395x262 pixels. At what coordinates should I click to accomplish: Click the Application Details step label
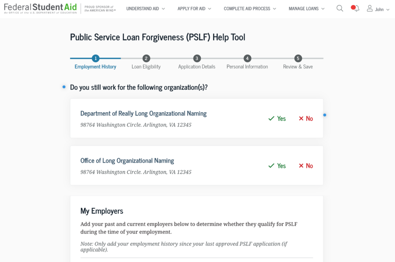[197, 67]
